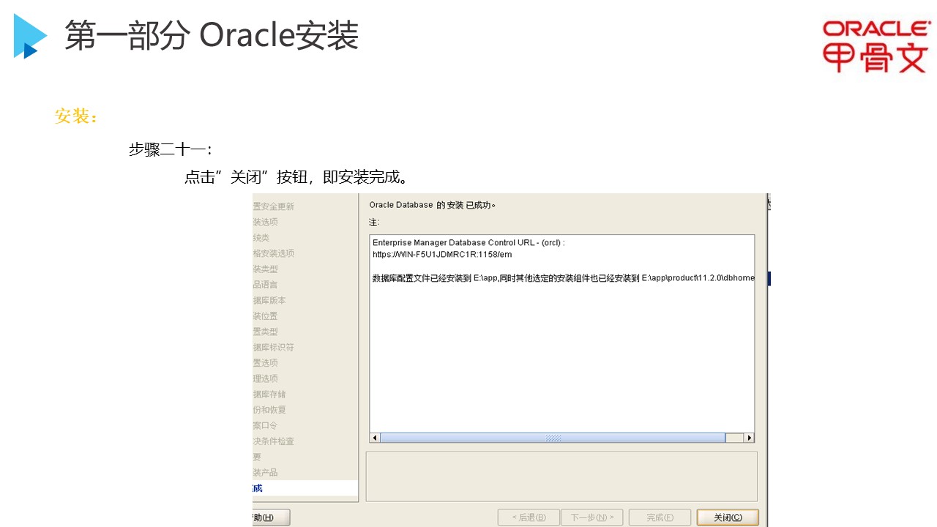Click the 'Oracle Database 的安装已成功' message
The width and height of the screenshot is (937, 527).
433,206
